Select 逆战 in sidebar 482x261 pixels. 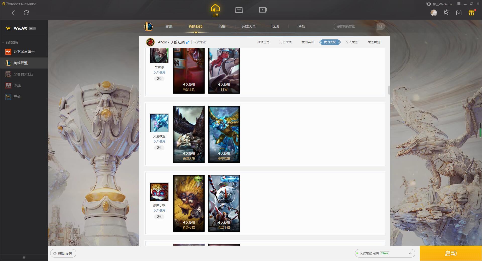point(24,86)
